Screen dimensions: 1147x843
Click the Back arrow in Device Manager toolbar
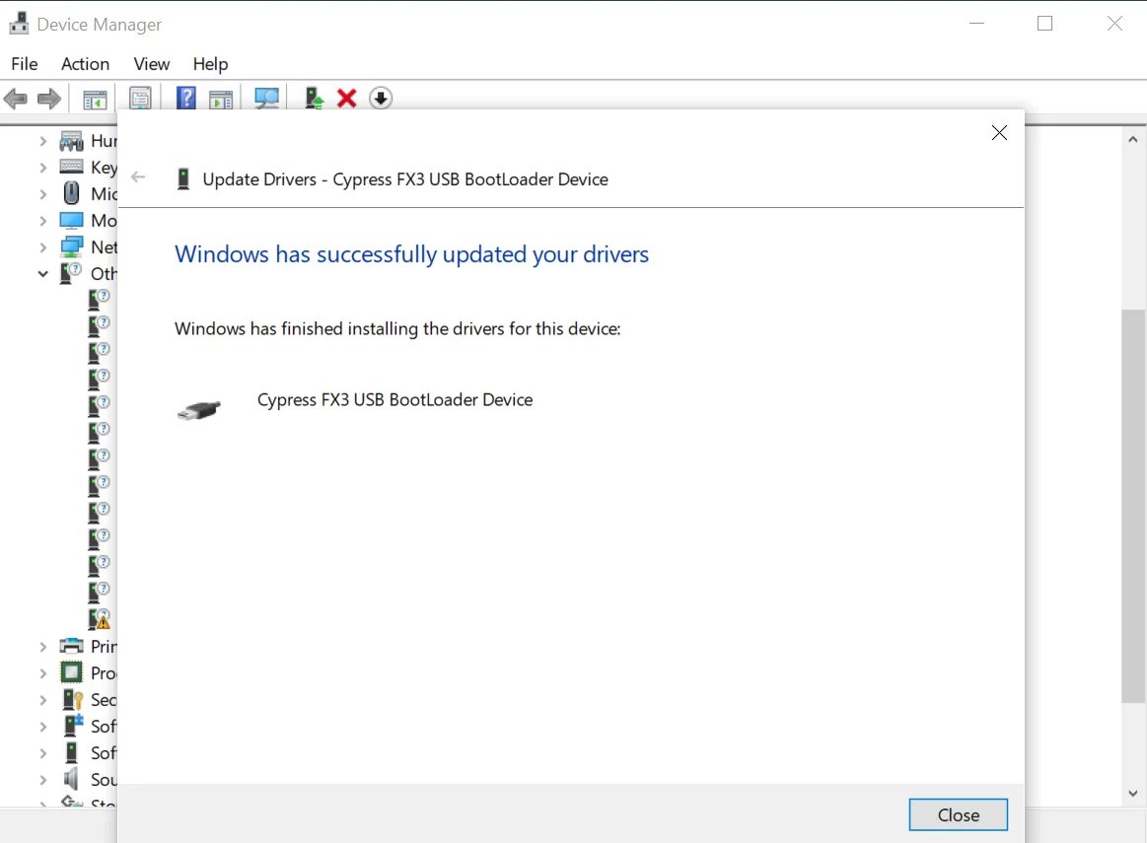coord(16,99)
